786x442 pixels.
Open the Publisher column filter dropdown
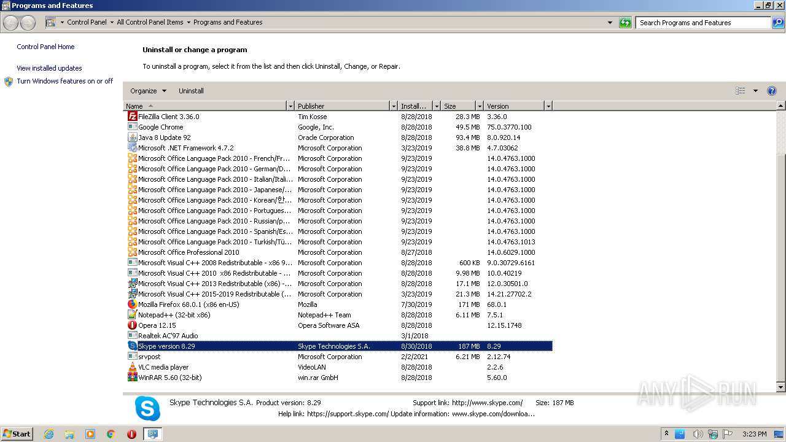pos(394,106)
